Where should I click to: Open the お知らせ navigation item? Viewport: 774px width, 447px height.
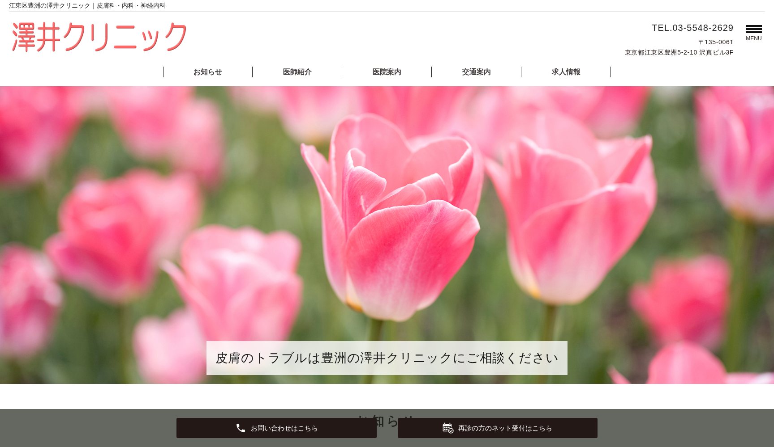click(x=208, y=72)
